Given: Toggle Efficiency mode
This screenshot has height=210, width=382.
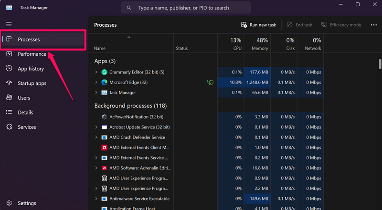Looking at the screenshot, I should point(341,25).
